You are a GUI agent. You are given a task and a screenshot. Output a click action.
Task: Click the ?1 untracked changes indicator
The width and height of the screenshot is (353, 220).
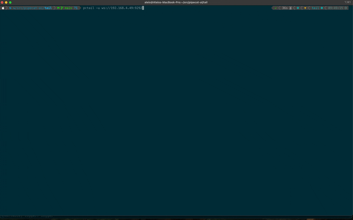point(75,8)
